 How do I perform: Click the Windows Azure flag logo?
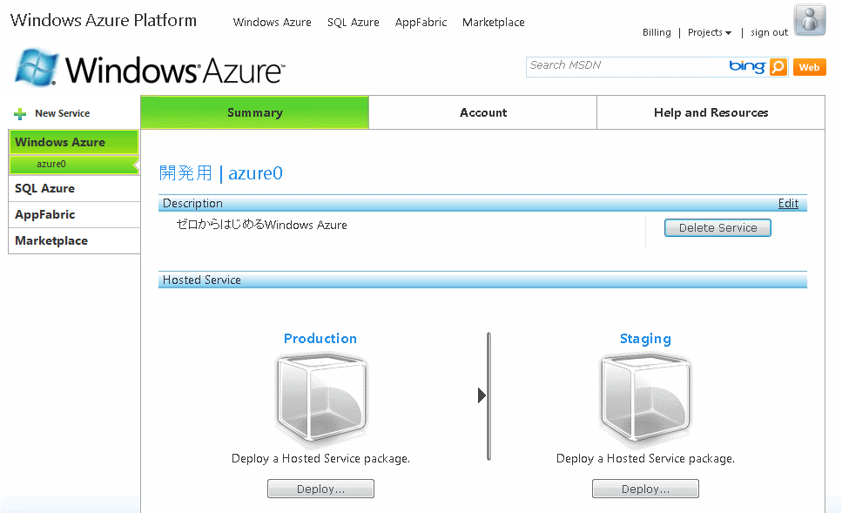click(x=36, y=67)
